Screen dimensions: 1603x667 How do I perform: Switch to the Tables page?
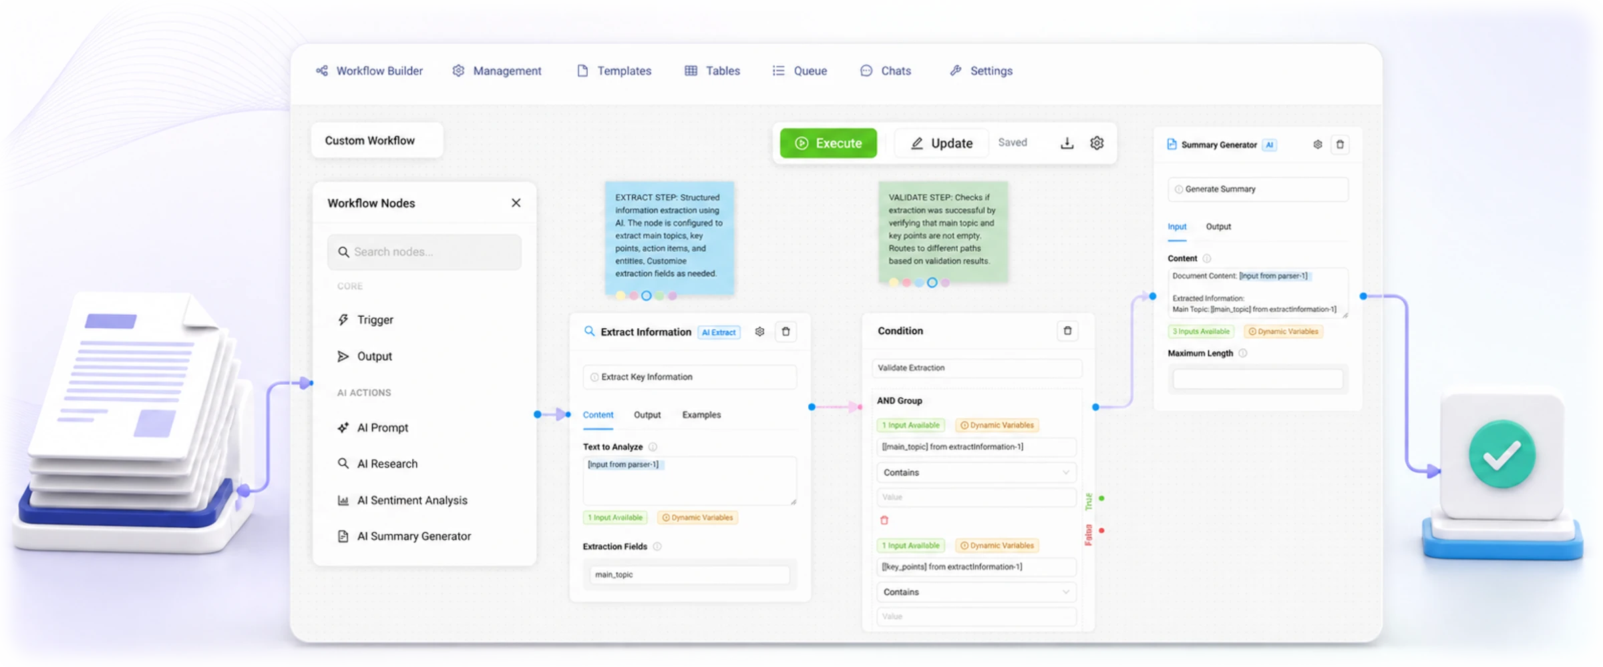click(x=712, y=71)
